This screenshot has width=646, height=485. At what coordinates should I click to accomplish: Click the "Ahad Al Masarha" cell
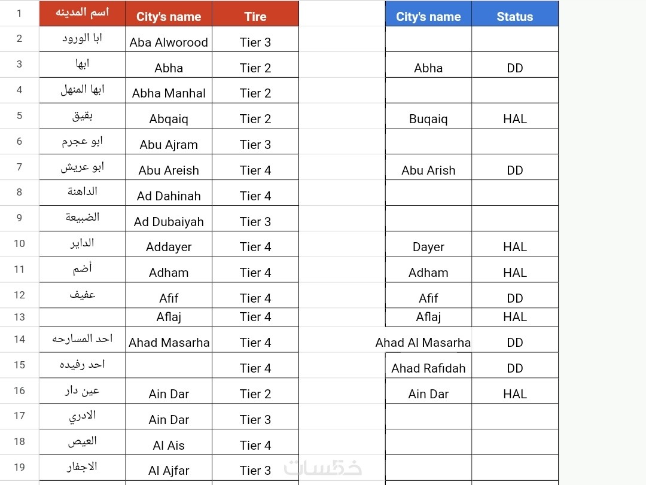point(423,342)
